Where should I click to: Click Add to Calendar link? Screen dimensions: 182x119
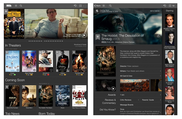(155, 11)
